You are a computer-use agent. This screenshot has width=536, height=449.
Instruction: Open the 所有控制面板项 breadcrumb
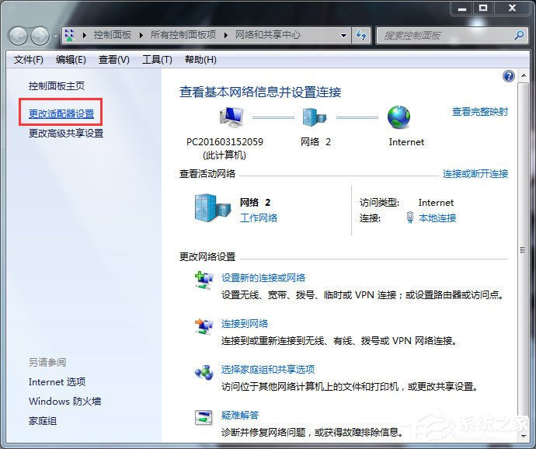tap(183, 35)
